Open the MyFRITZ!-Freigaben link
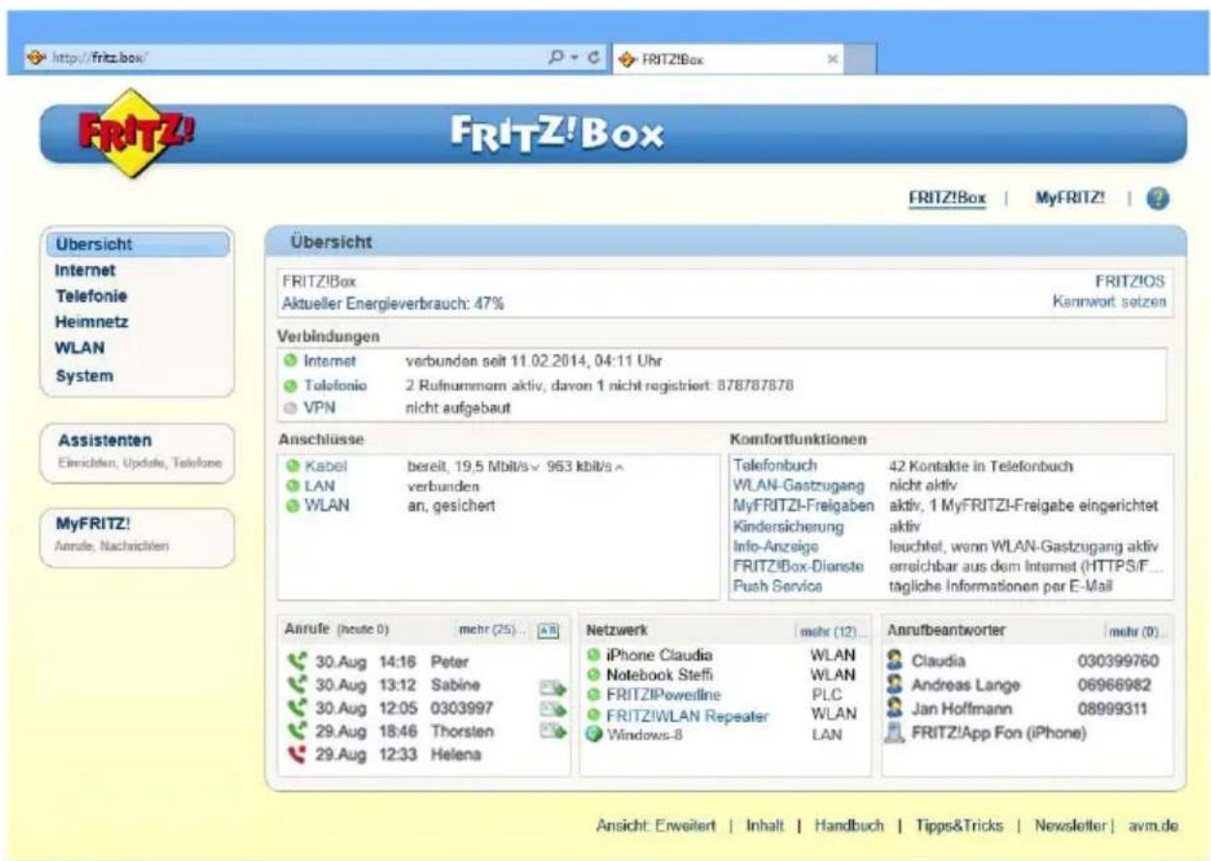Screen dimensions: 1211x861 pos(804,507)
